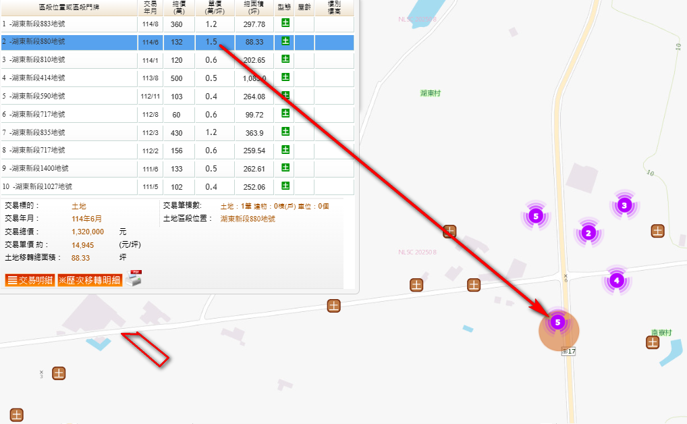
Task: Click the 交易年月 column header
Action: coord(150,7)
